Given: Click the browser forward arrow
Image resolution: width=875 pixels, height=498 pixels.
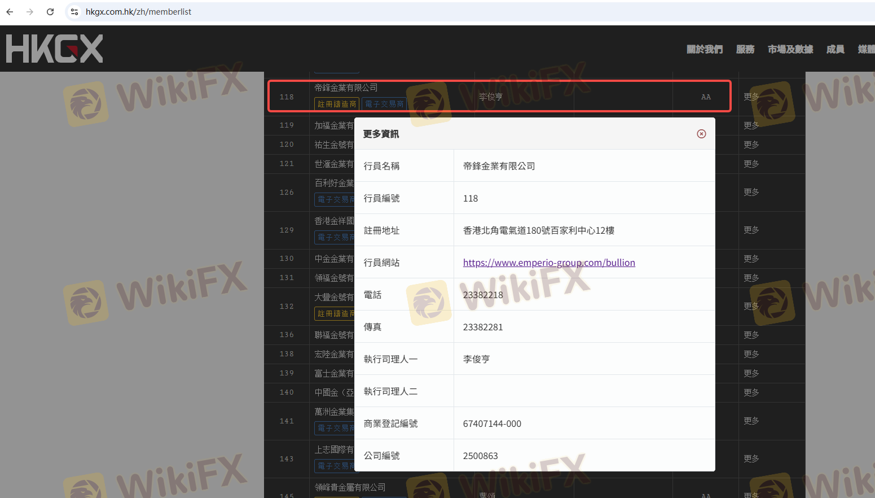Looking at the screenshot, I should click(30, 12).
